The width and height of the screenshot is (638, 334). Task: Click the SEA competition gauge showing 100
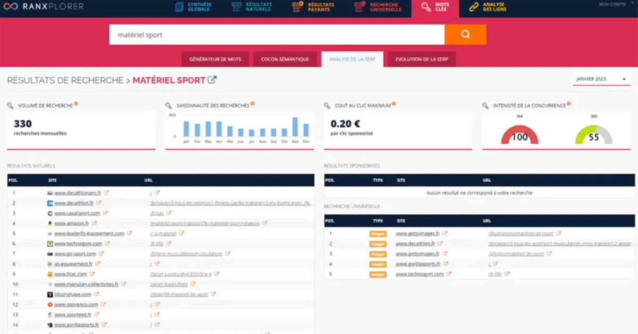[519, 133]
